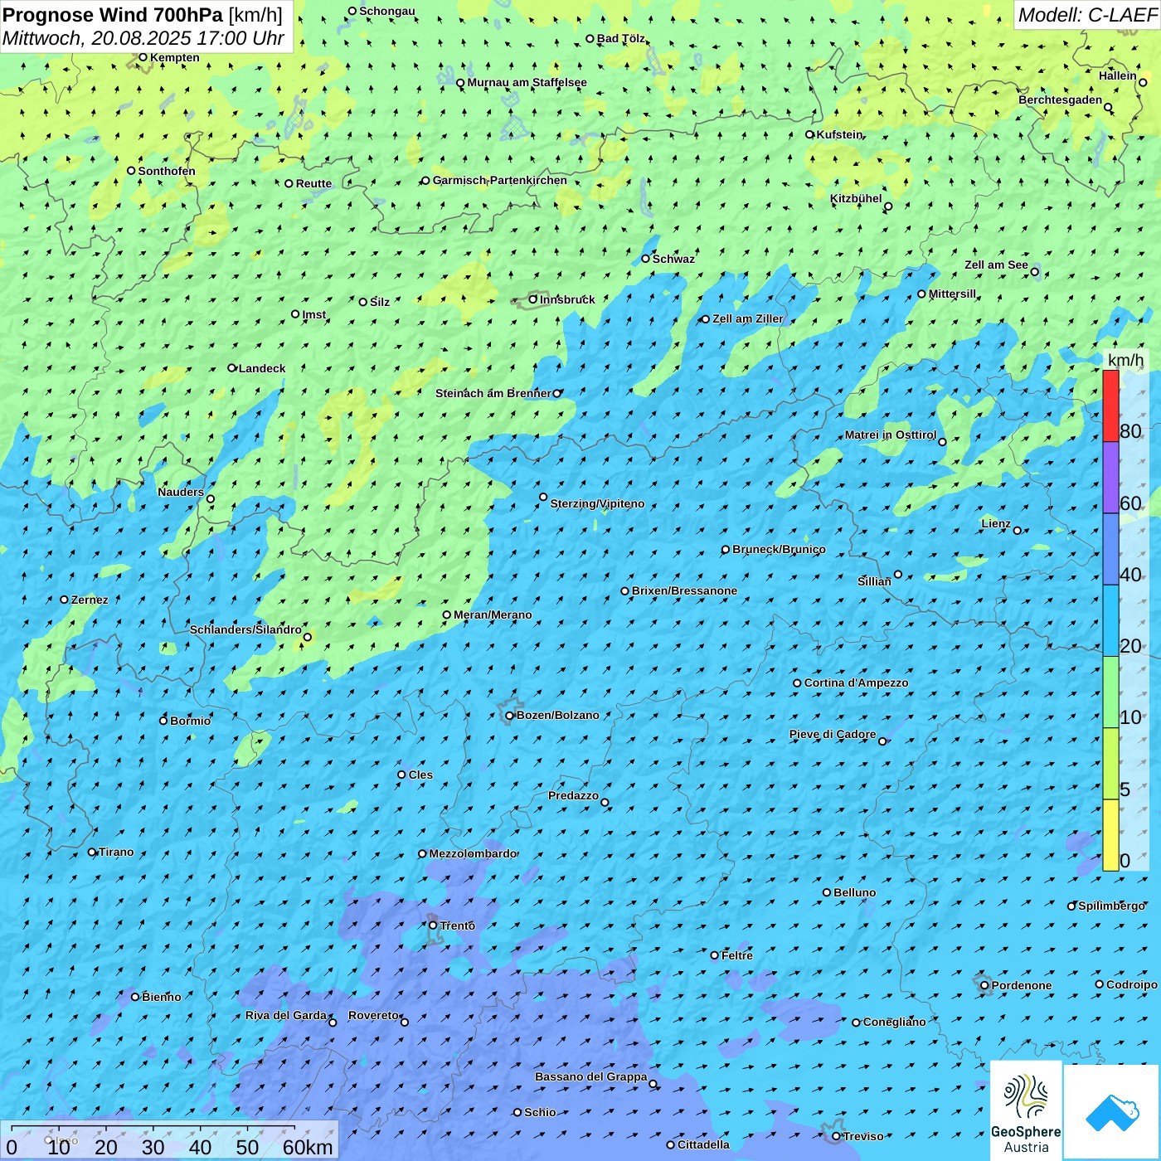This screenshot has height=1161, width=1161.
Task: Click the 'Riva del Garda' label
Action: tap(285, 1015)
